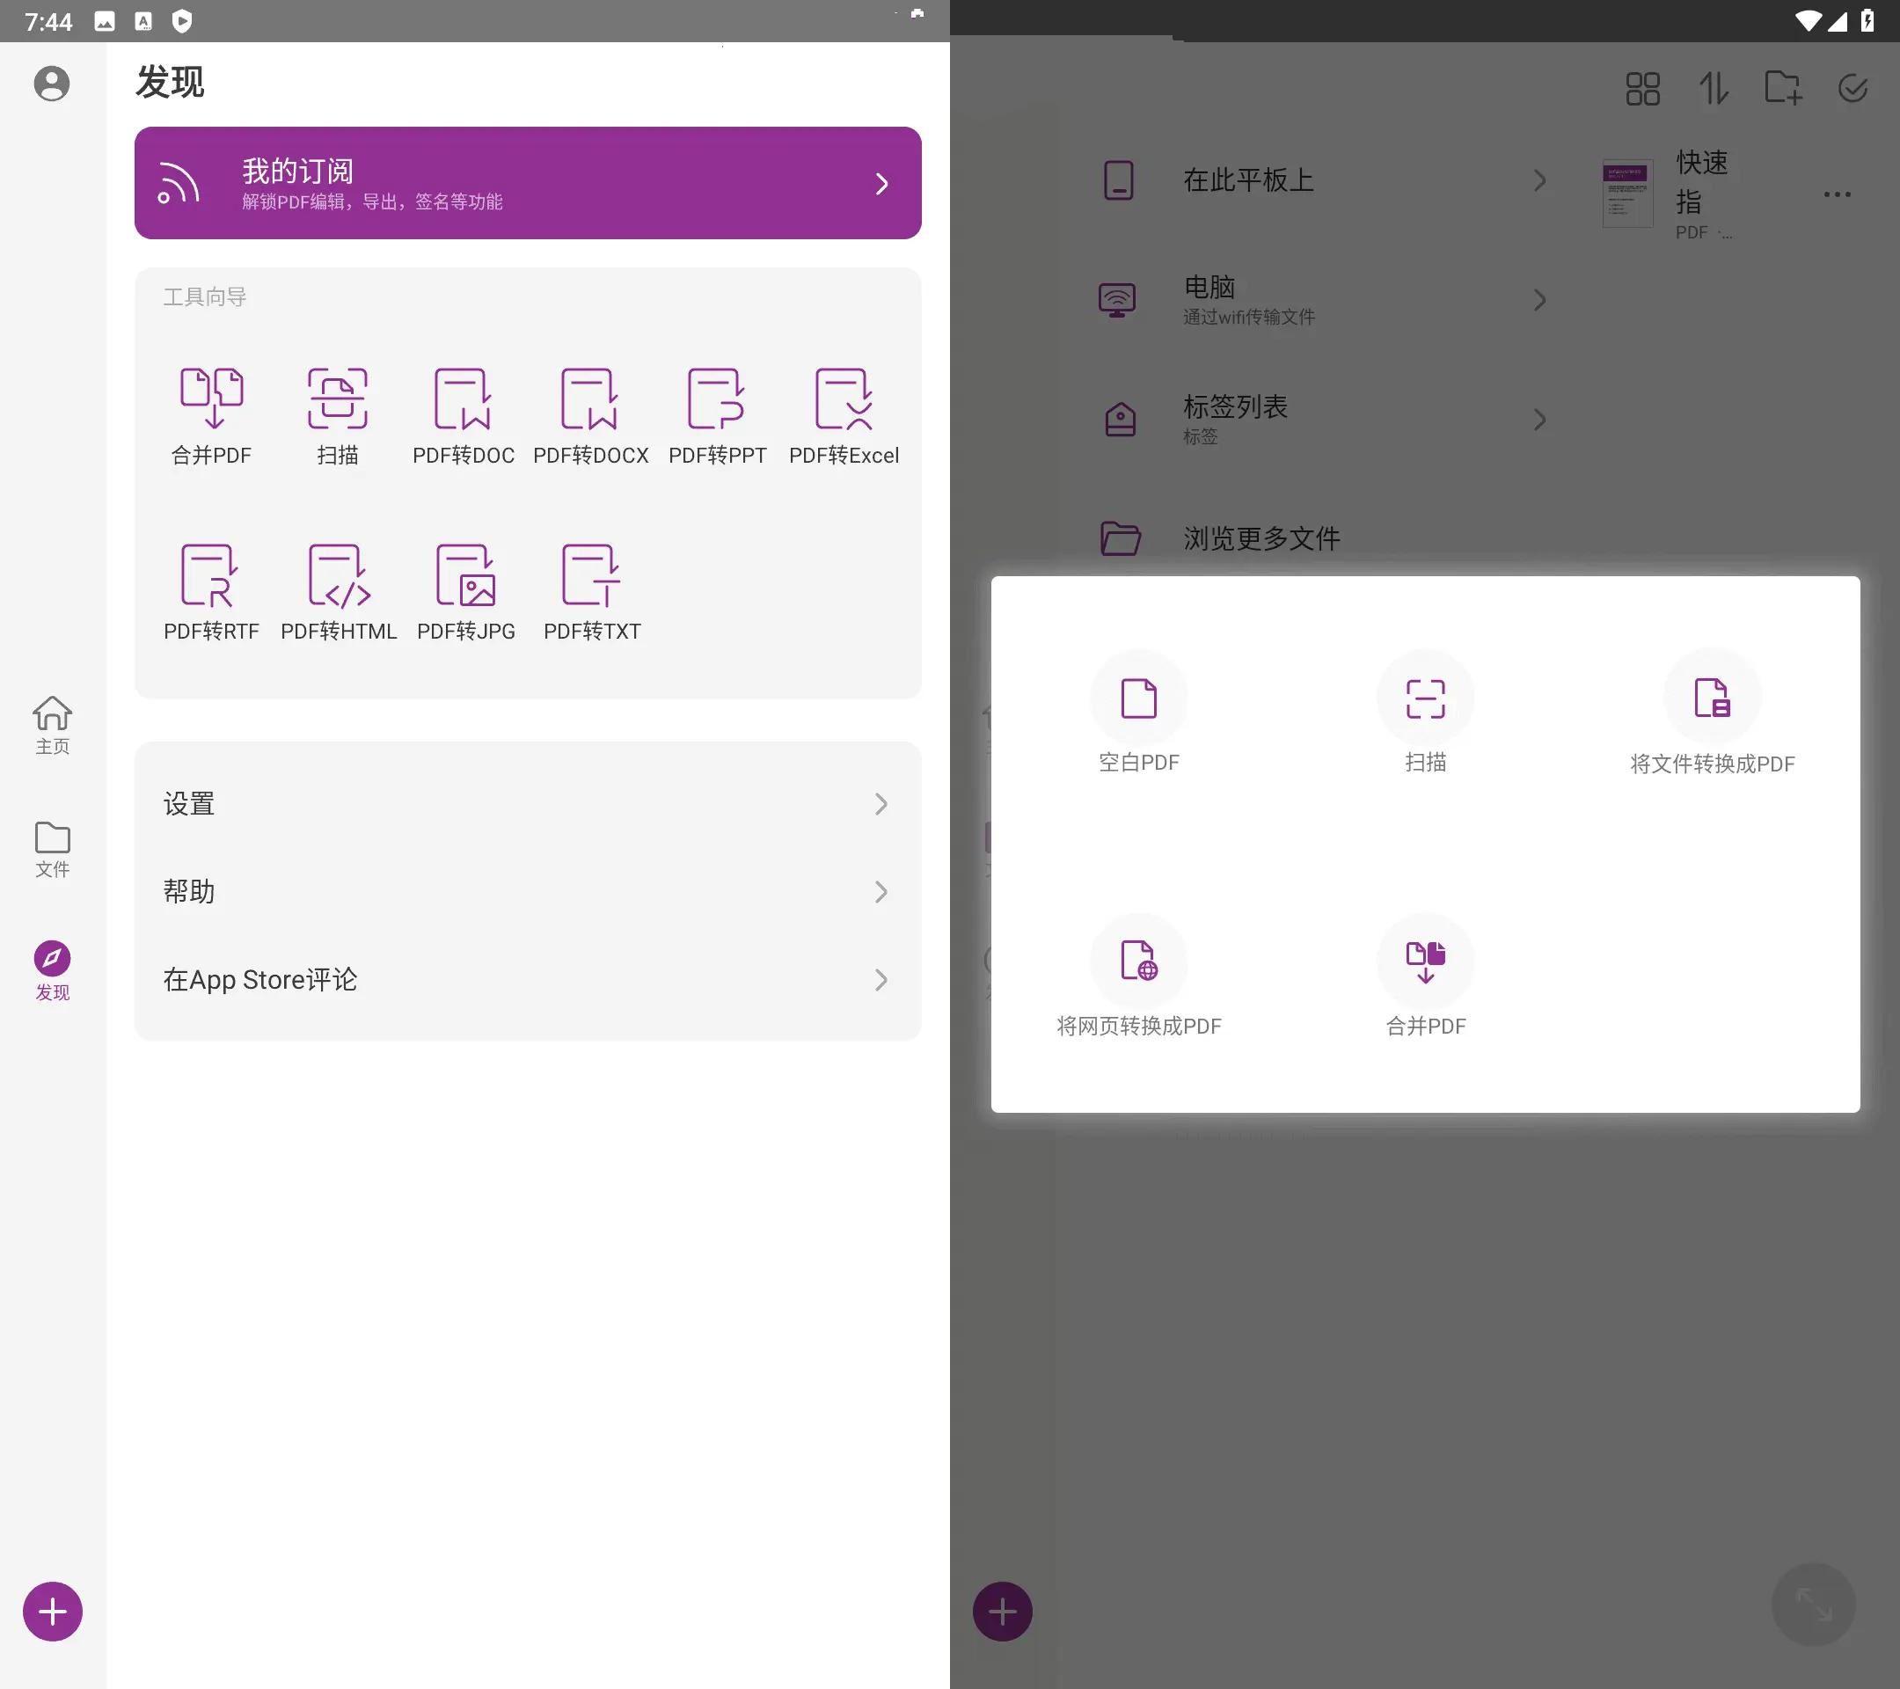1900x1689 pixels.
Task: Open the profile avatar icon
Action: click(52, 83)
